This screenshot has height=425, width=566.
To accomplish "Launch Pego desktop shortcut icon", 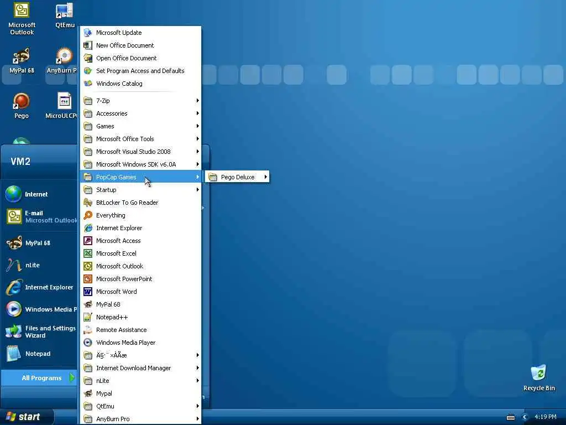I will (x=21, y=102).
